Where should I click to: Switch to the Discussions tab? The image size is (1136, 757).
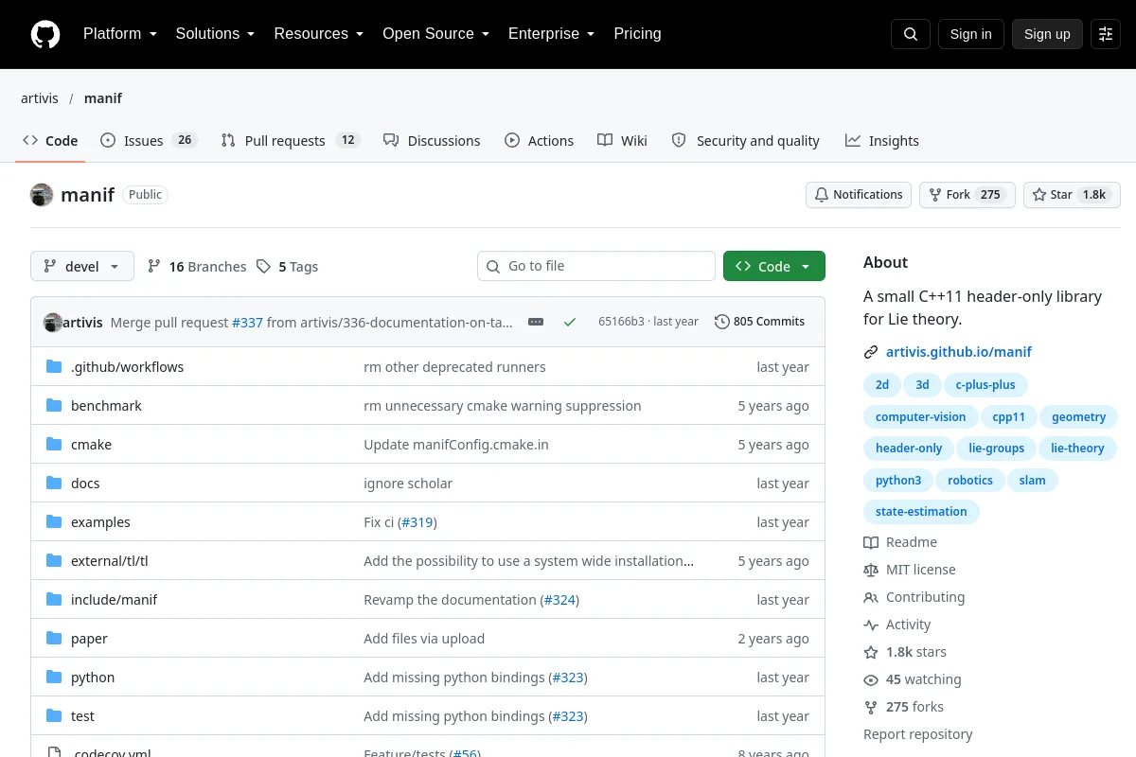(432, 141)
